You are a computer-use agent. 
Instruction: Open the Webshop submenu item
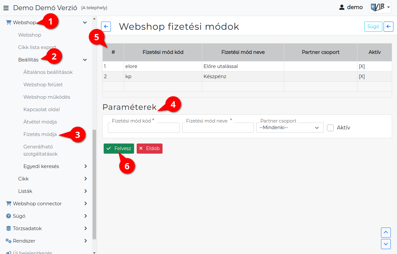pos(30,35)
